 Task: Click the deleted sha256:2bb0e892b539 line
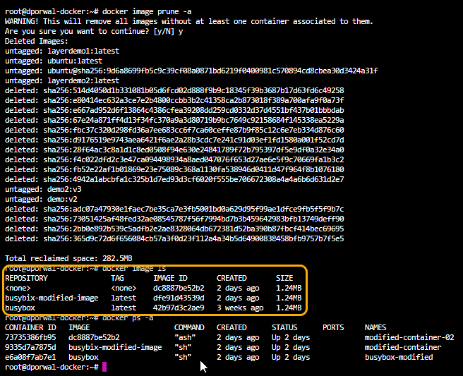(x=174, y=229)
